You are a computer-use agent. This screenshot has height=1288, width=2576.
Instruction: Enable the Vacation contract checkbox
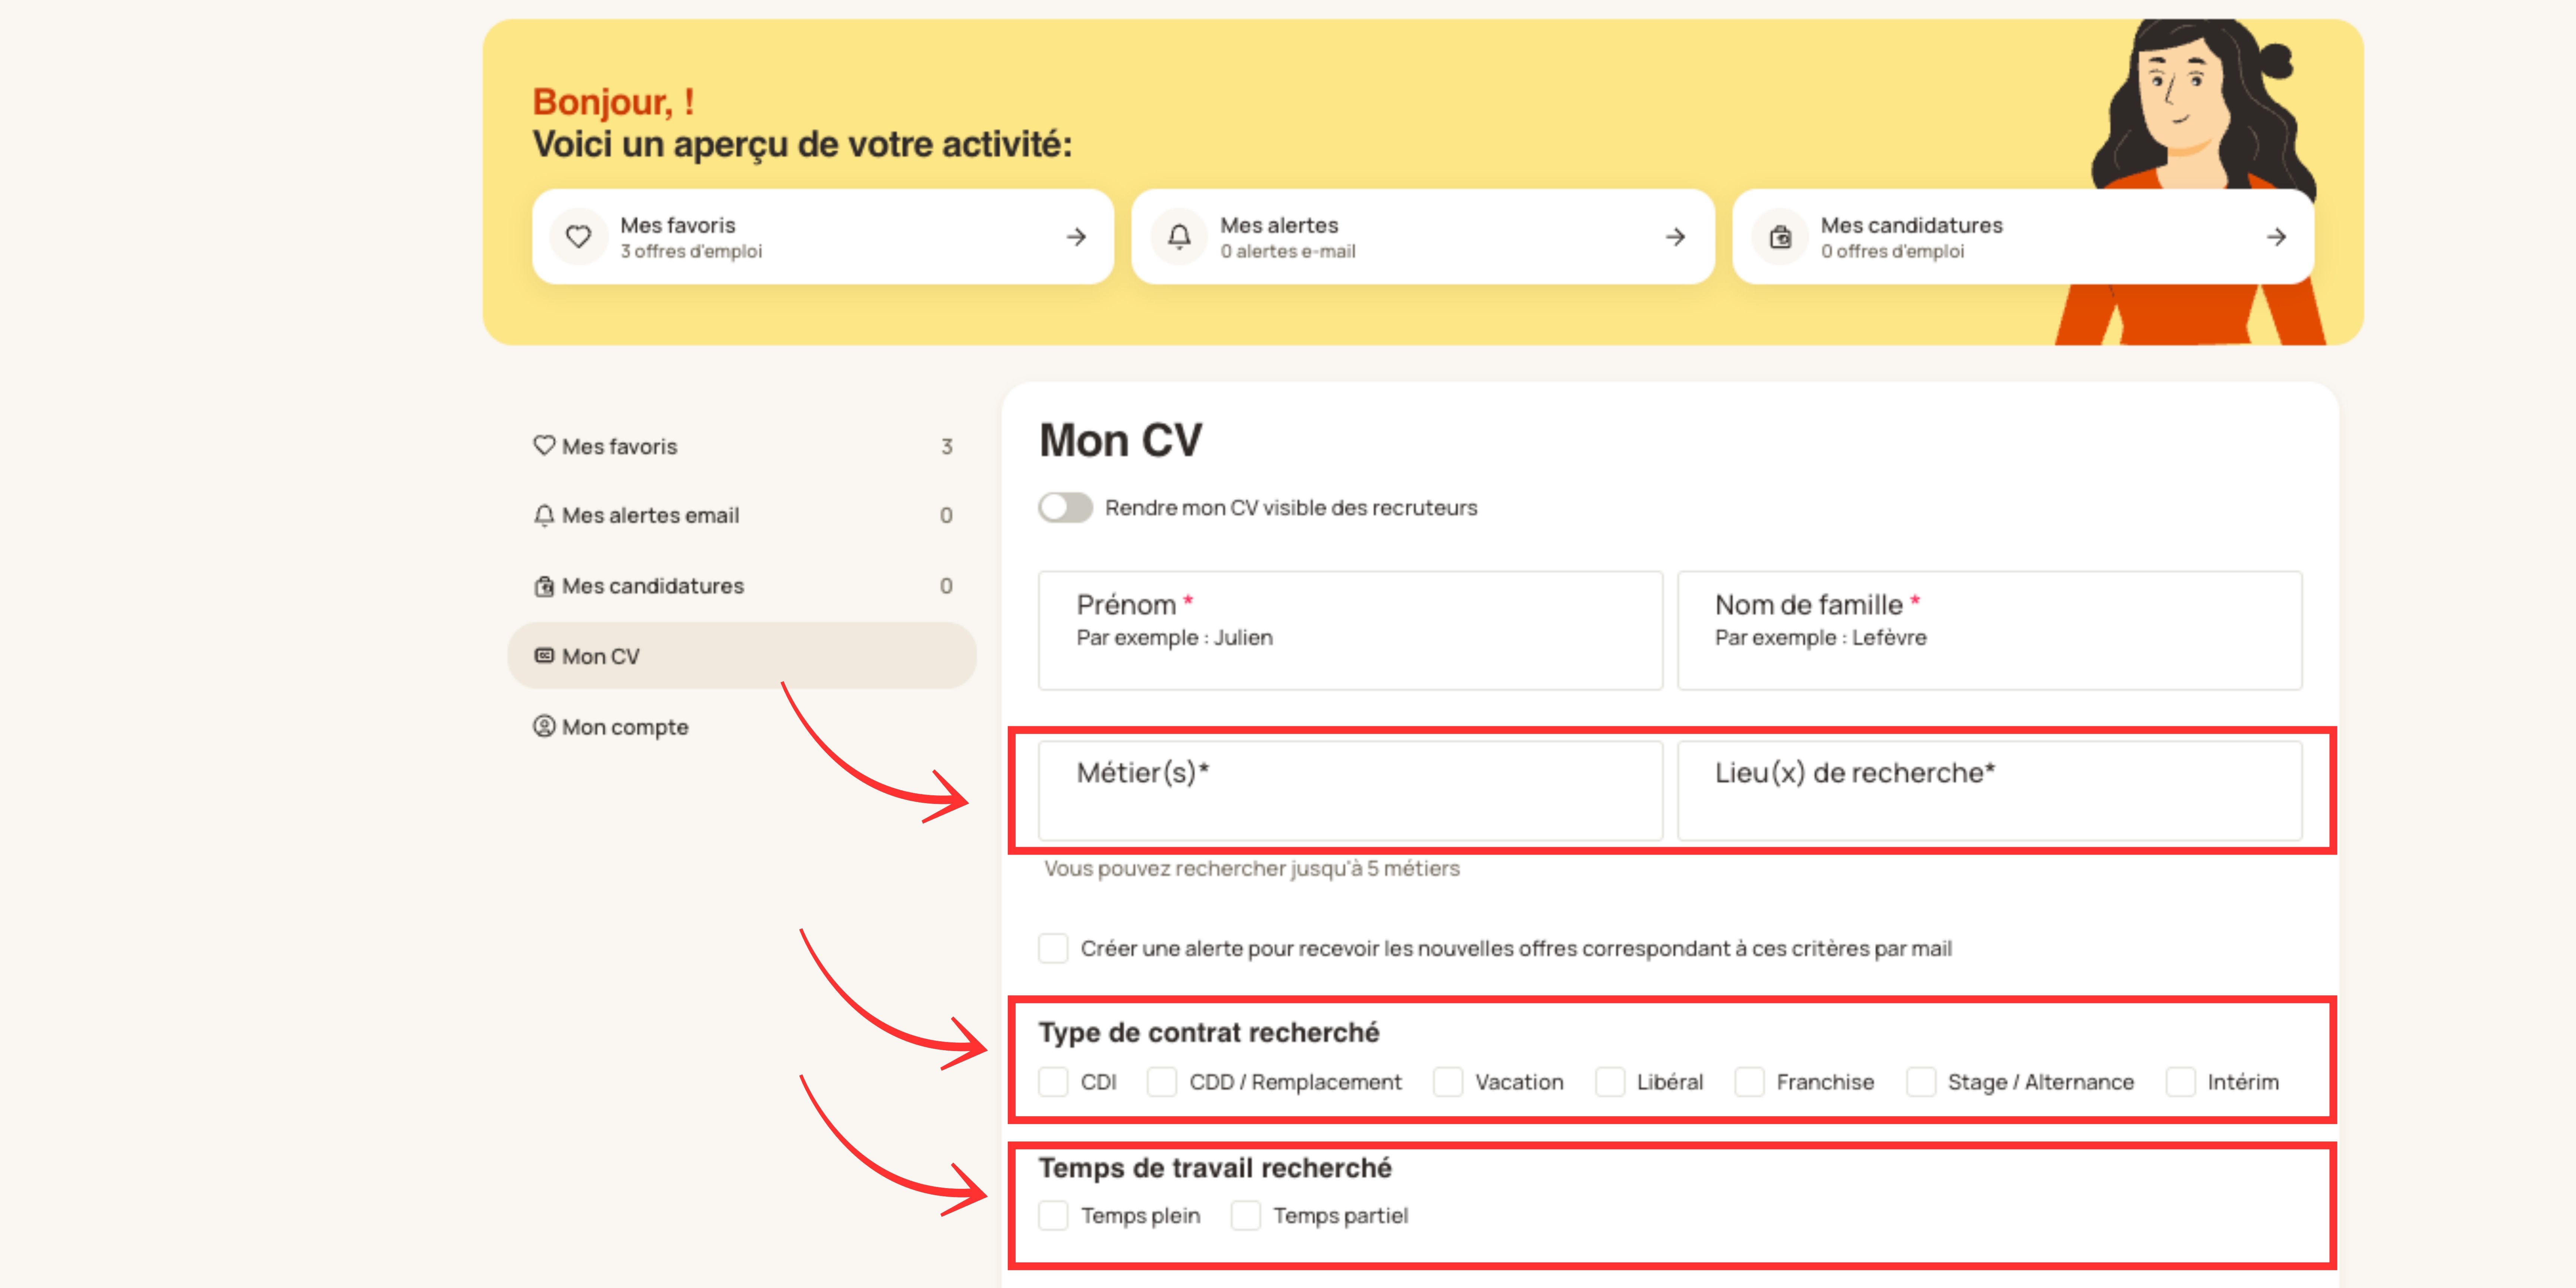click(x=1448, y=1081)
